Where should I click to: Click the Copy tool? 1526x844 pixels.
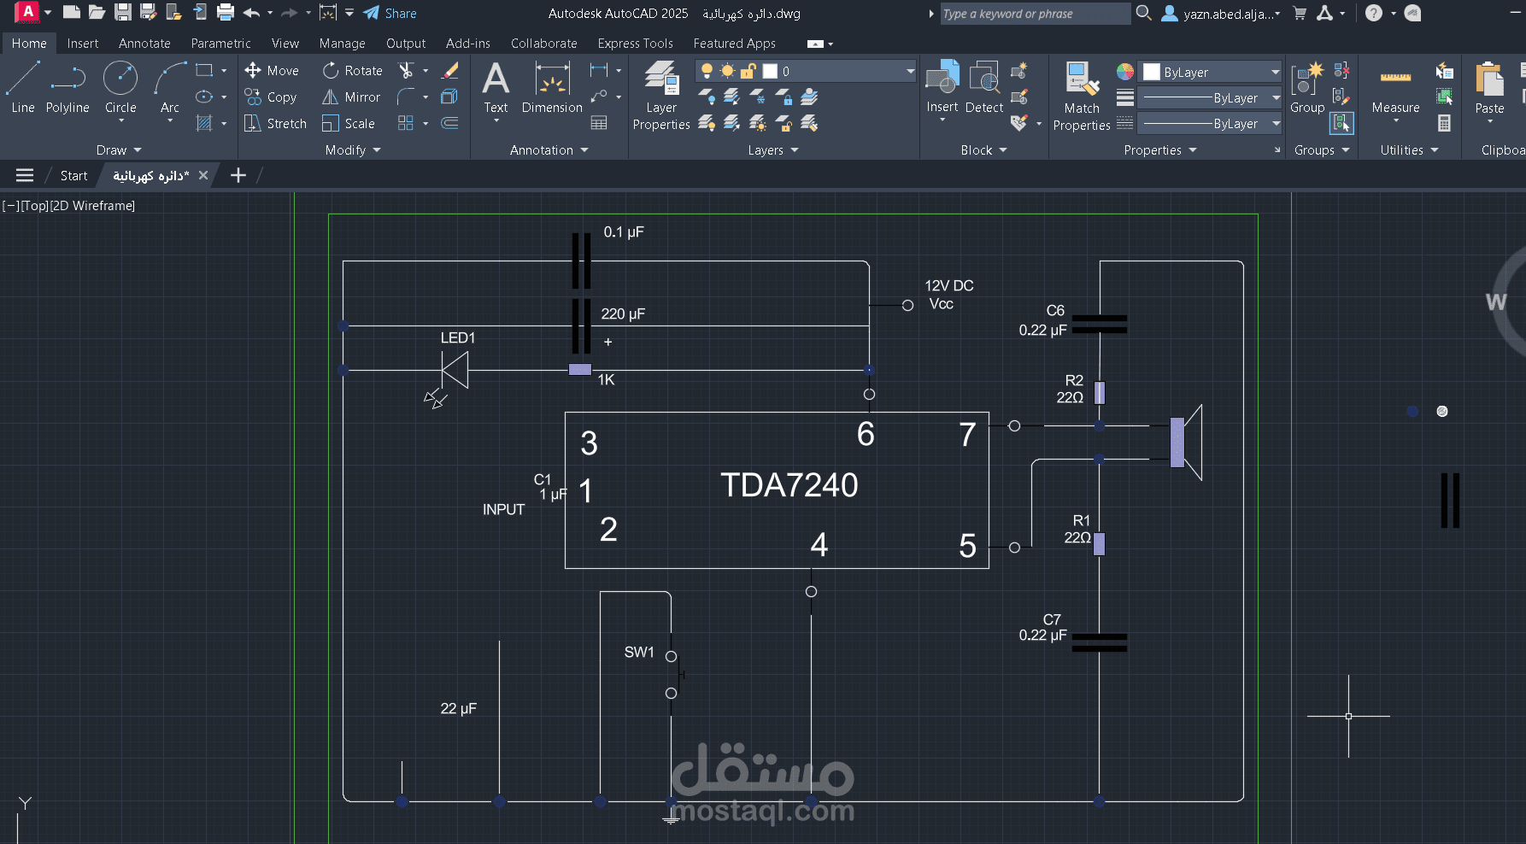click(271, 97)
